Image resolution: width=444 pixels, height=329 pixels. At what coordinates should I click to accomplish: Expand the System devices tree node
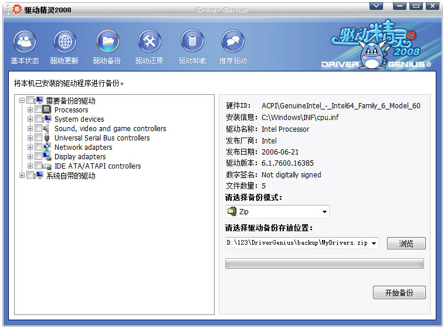[30, 119]
